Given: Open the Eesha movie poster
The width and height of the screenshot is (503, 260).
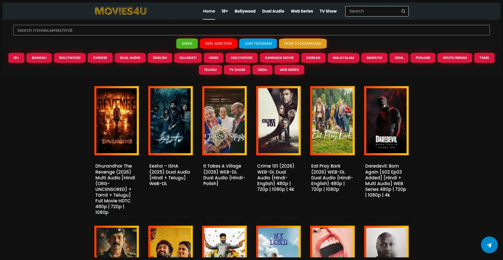Looking at the screenshot, I should [x=171, y=121].
